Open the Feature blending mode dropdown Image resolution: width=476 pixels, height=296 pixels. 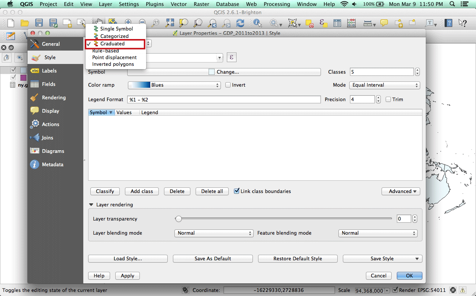[377, 233]
